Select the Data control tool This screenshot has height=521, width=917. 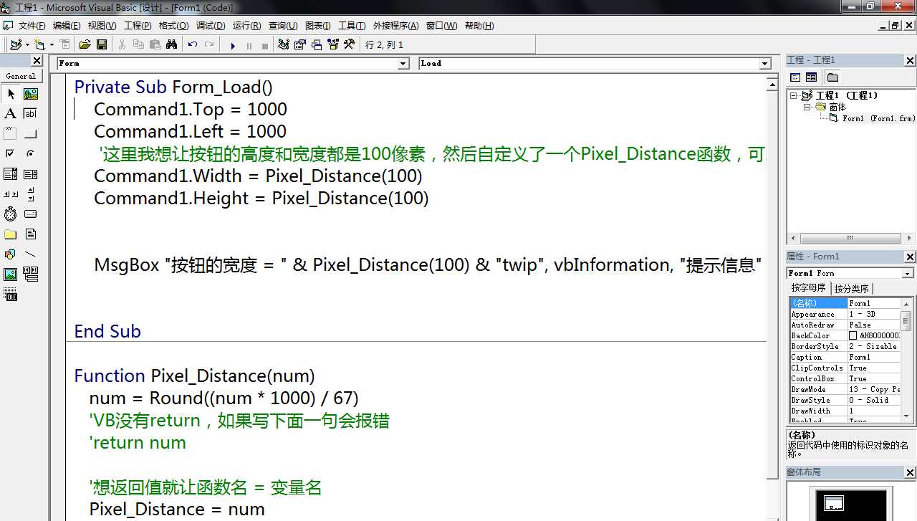[x=31, y=274]
